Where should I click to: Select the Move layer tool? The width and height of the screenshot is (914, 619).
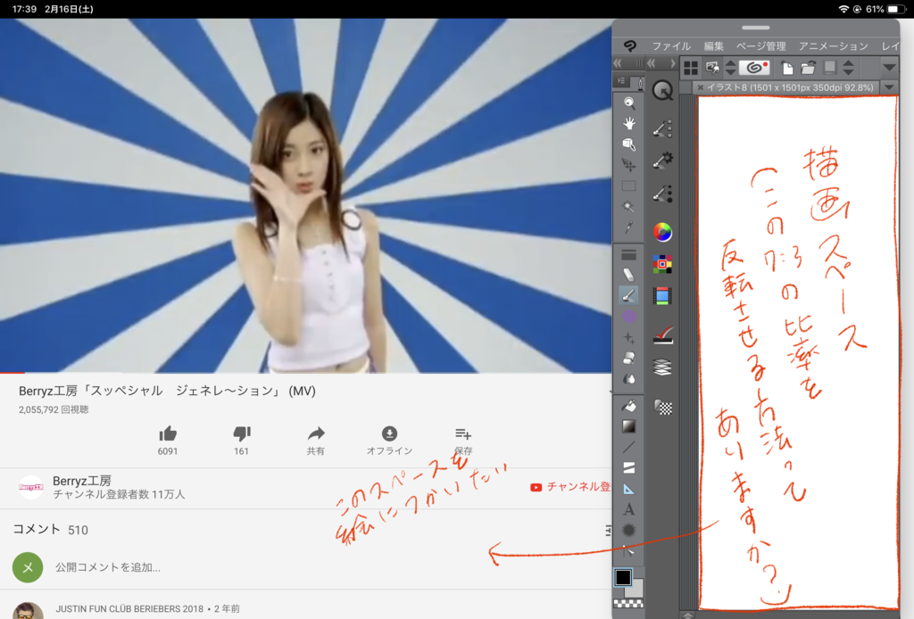point(629,165)
